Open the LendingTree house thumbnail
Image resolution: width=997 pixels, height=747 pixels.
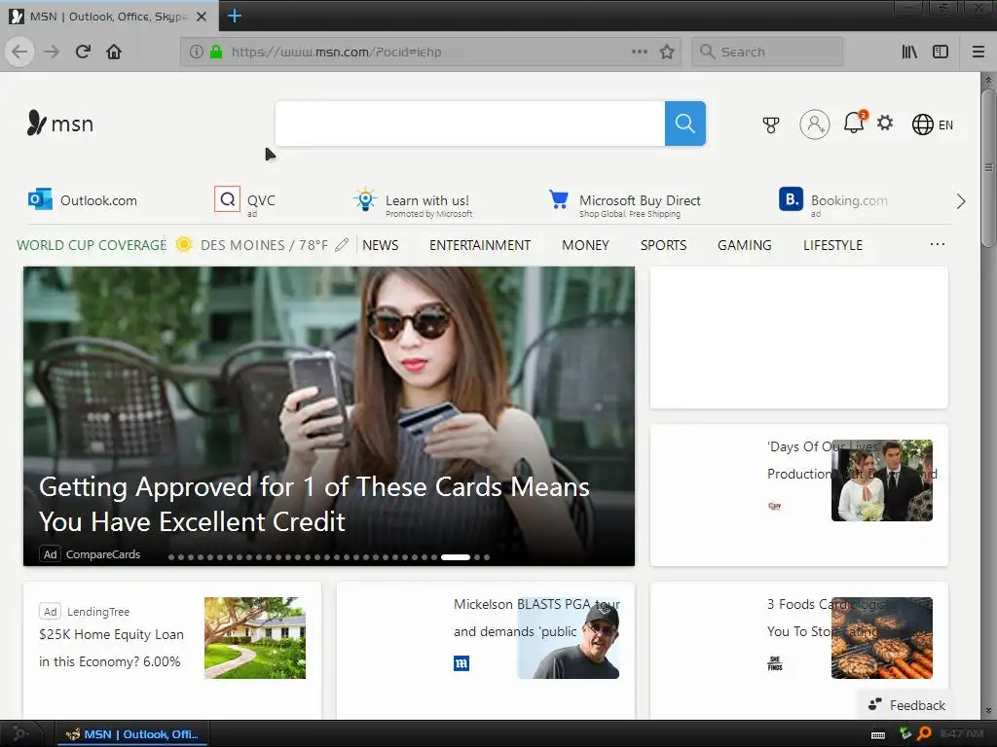[255, 638]
